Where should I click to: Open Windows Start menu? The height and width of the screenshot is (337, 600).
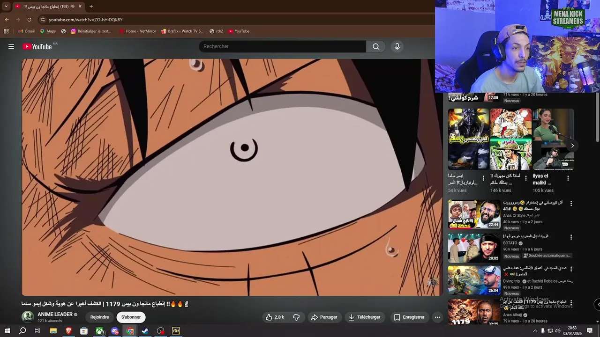pyautogui.click(x=7, y=331)
